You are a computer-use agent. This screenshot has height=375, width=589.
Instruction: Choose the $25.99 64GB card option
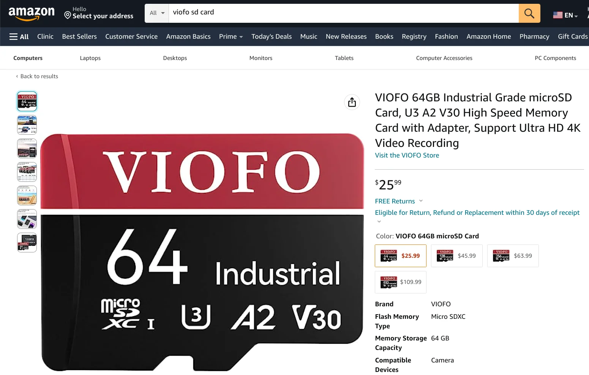tap(401, 256)
